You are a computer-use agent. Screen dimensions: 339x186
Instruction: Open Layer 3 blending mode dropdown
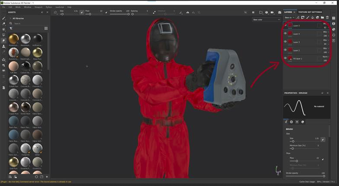326,40
